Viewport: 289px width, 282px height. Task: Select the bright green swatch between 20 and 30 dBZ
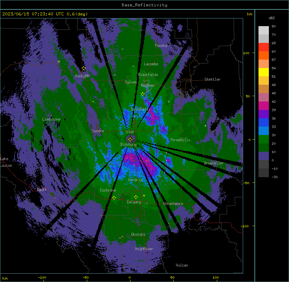(264, 139)
